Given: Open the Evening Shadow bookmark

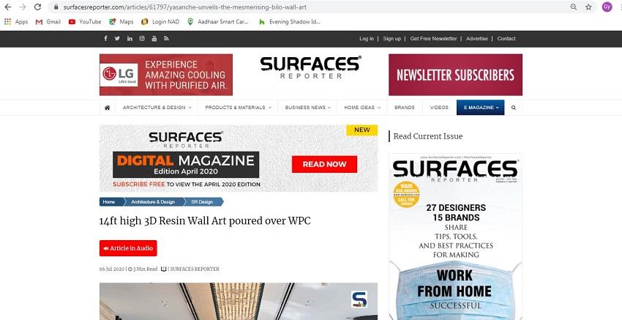Looking at the screenshot, I should point(289,22).
